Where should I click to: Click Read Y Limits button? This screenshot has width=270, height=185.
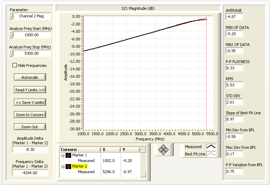coord(30,90)
